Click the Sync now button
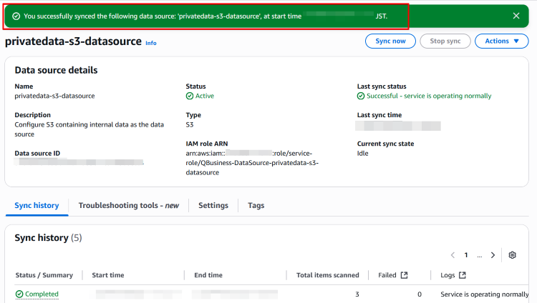The image size is (537, 303). click(x=390, y=41)
